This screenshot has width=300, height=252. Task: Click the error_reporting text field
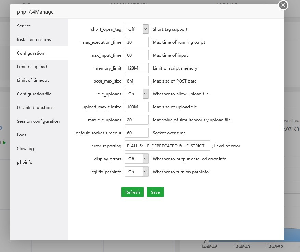tap(167, 146)
